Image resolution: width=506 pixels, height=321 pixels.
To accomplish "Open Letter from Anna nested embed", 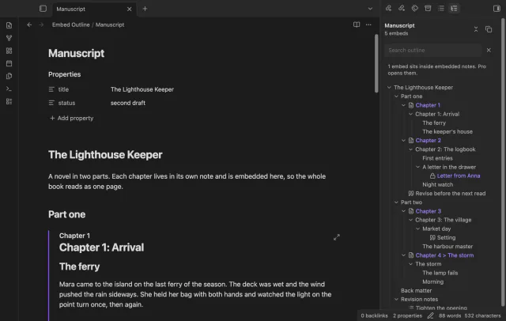I will pos(459,176).
